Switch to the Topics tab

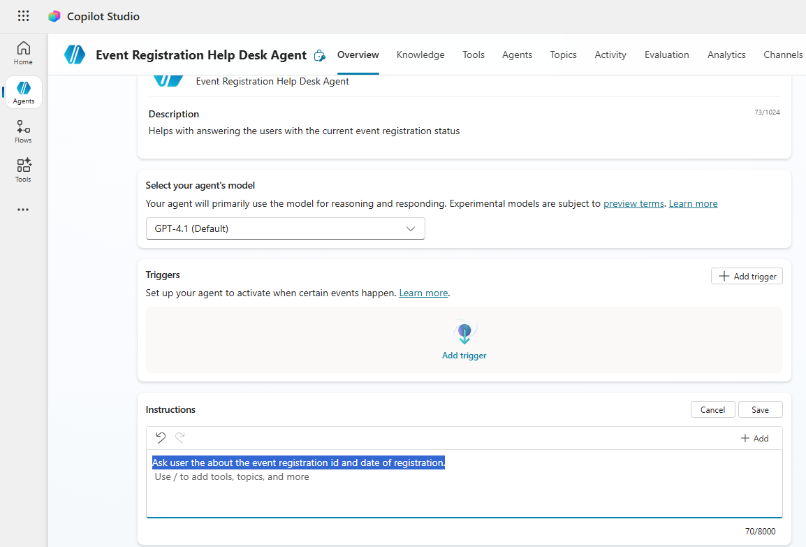tap(563, 54)
